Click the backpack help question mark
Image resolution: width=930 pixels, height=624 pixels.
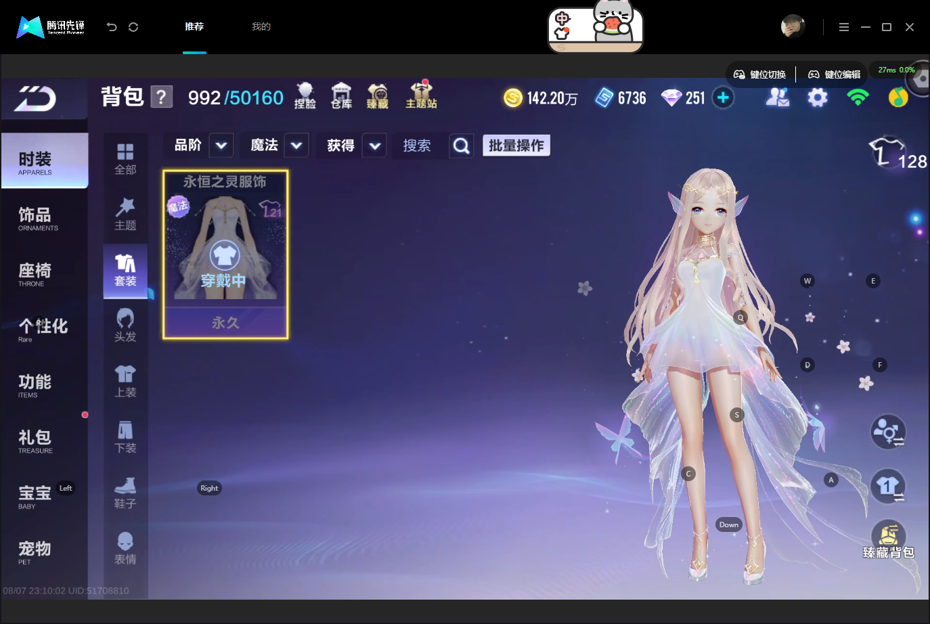coord(161,97)
